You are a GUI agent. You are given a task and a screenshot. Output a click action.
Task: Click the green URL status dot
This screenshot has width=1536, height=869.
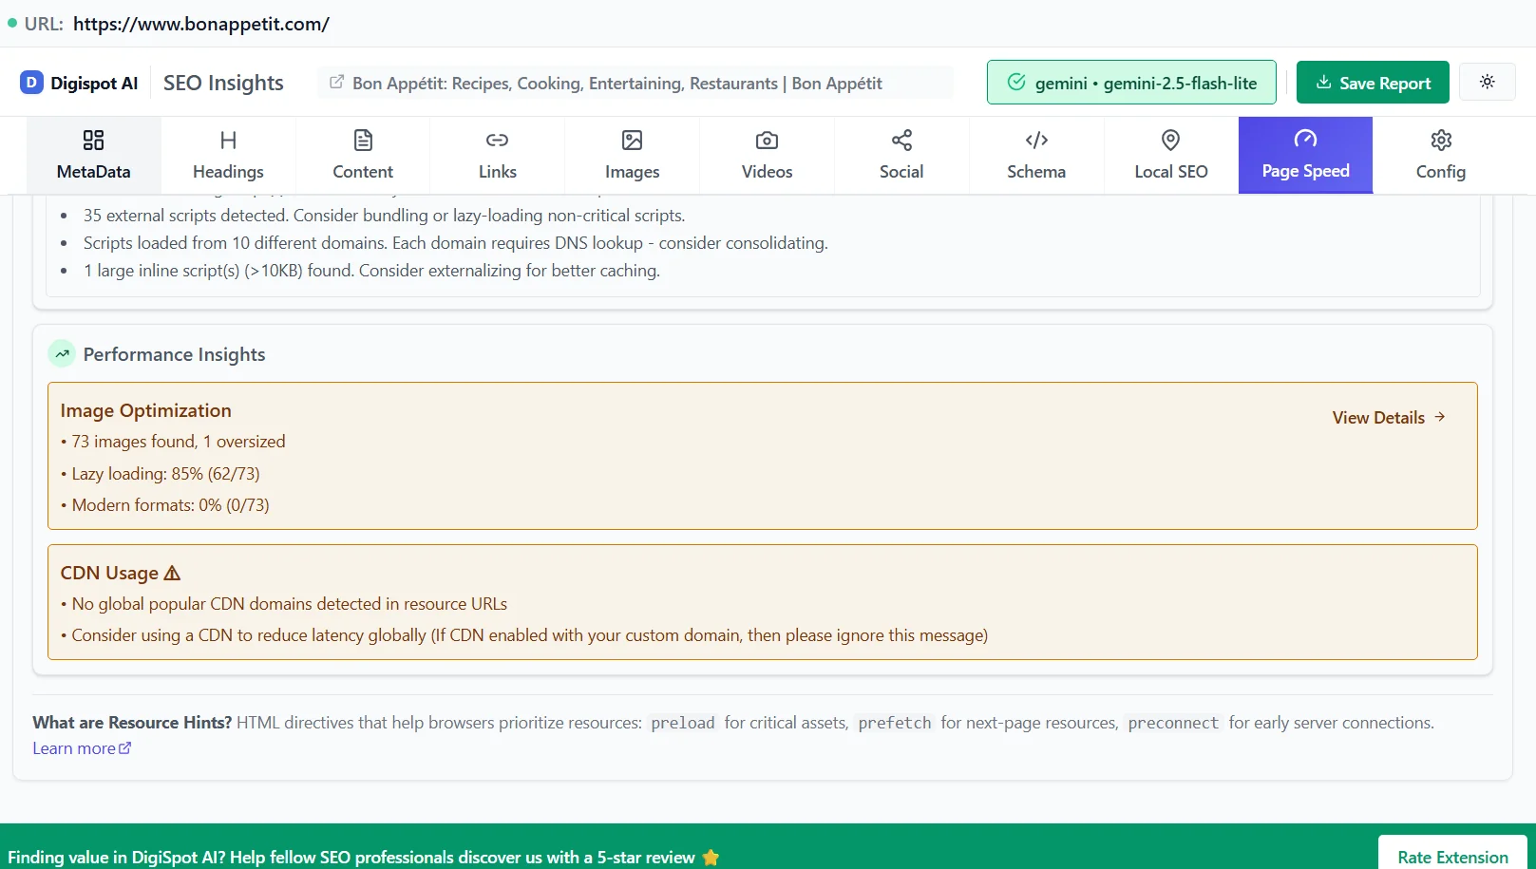12,23
